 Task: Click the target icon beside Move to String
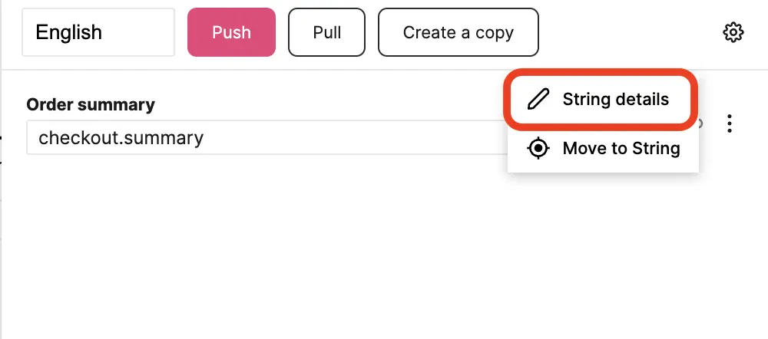coord(540,148)
